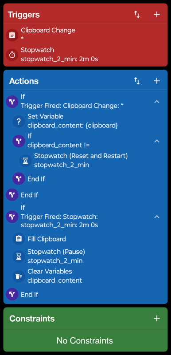Screen dimensions: 171x355
Task: Reorder triggers using the sort arrows icon
Action: [x=137, y=15]
